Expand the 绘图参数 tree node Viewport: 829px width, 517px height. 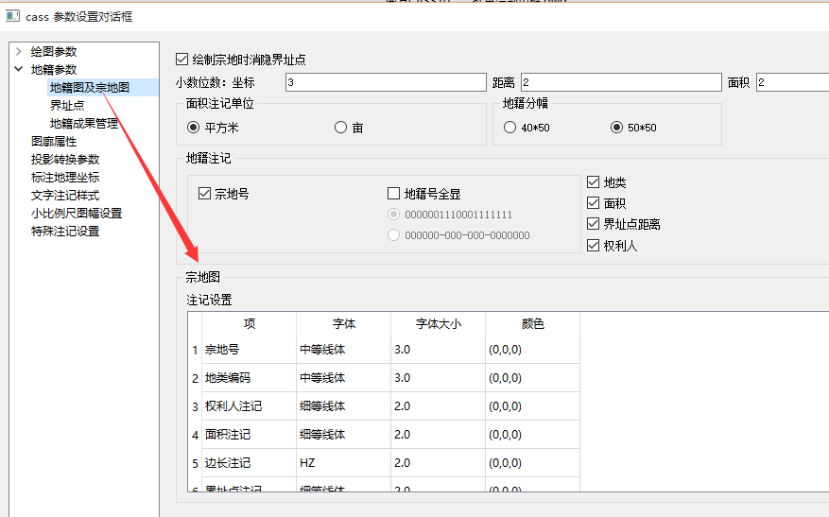pyautogui.click(x=18, y=51)
